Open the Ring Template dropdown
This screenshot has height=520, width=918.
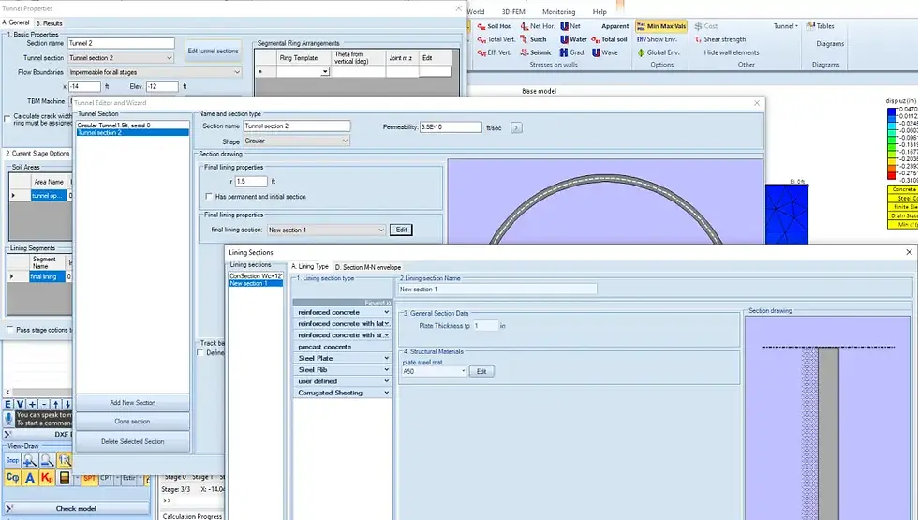tap(325, 71)
